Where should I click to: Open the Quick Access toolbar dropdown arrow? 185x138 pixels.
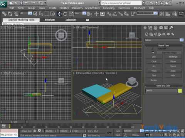(x=45, y=3)
